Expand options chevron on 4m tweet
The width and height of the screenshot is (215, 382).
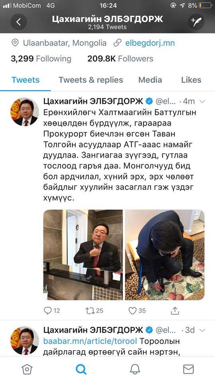click(x=202, y=101)
